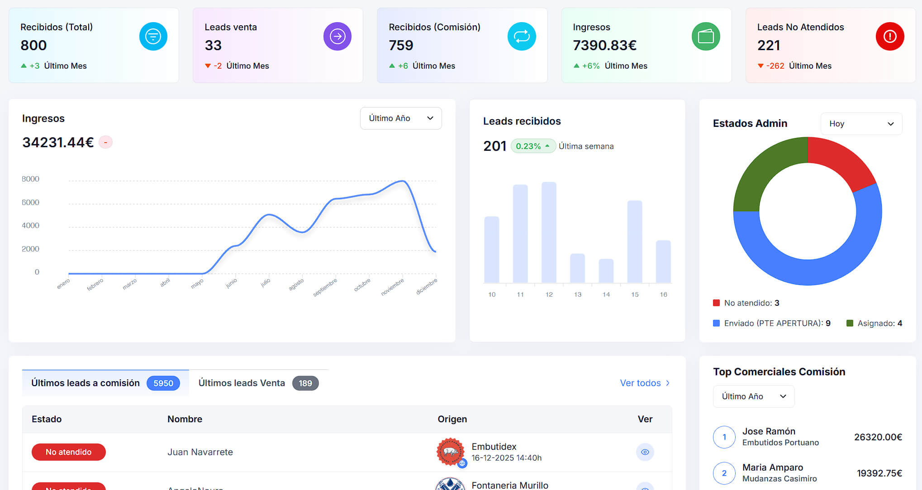This screenshot has width=922, height=490.
Task: Open the Último Año dropdown in Ingresos chart
Action: [401, 118]
